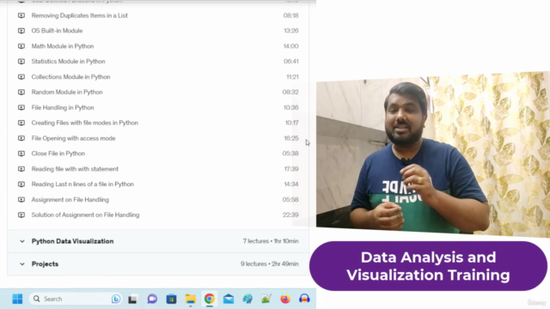Click the Data Analysis and Visualization Training banner
The image size is (550, 309).
[428, 266]
